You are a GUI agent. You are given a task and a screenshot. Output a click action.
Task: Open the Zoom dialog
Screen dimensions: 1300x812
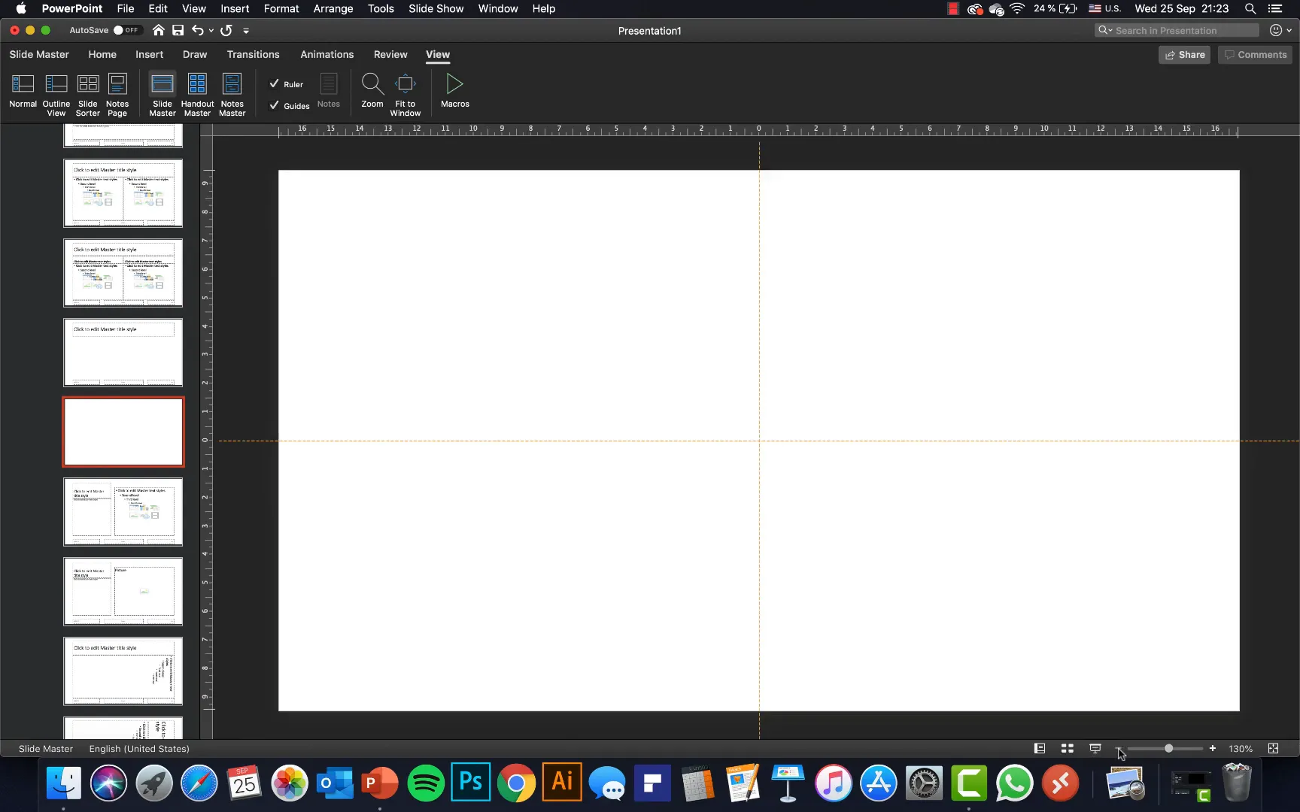coord(372,91)
